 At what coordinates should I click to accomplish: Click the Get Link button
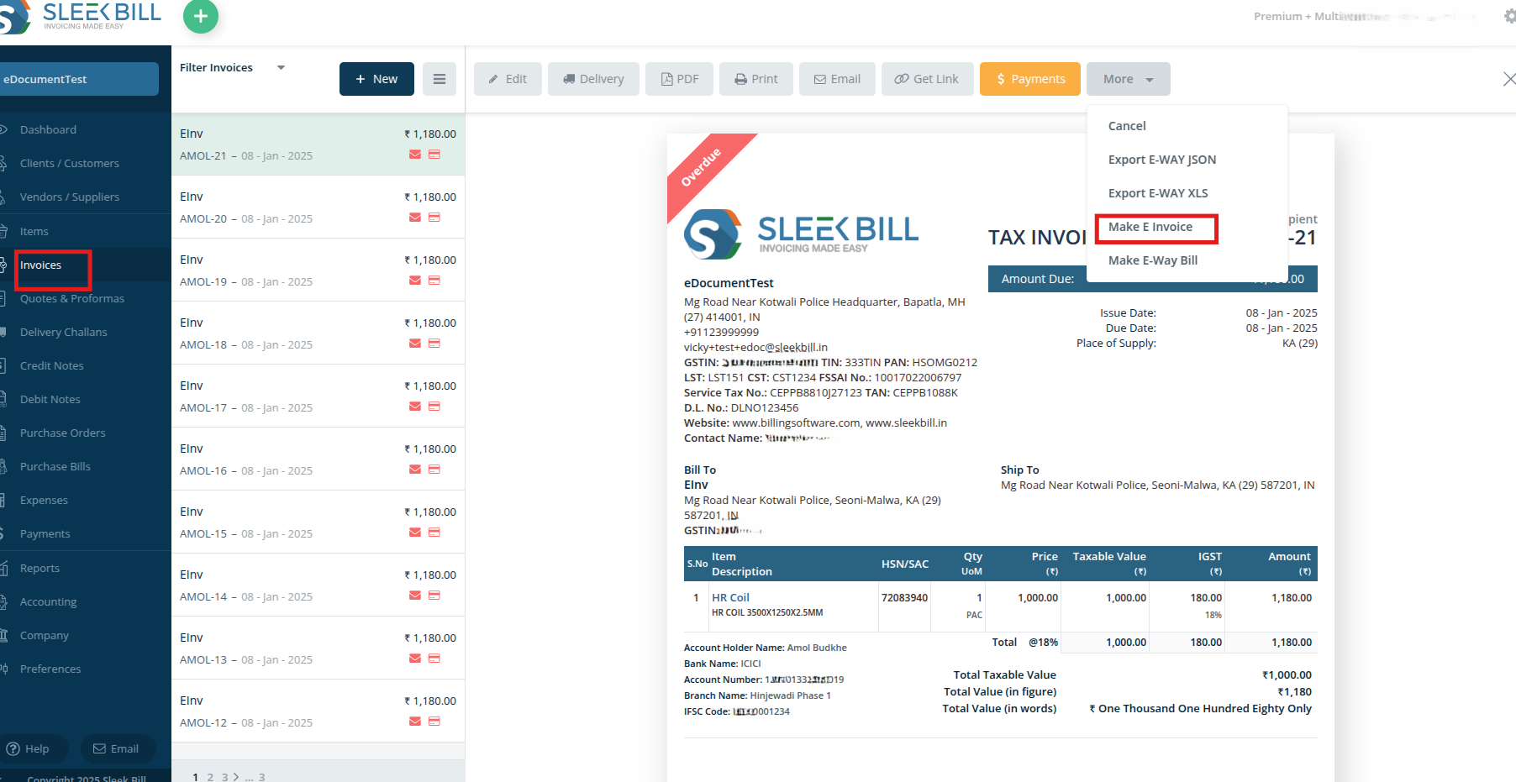pyautogui.click(x=927, y=79)
